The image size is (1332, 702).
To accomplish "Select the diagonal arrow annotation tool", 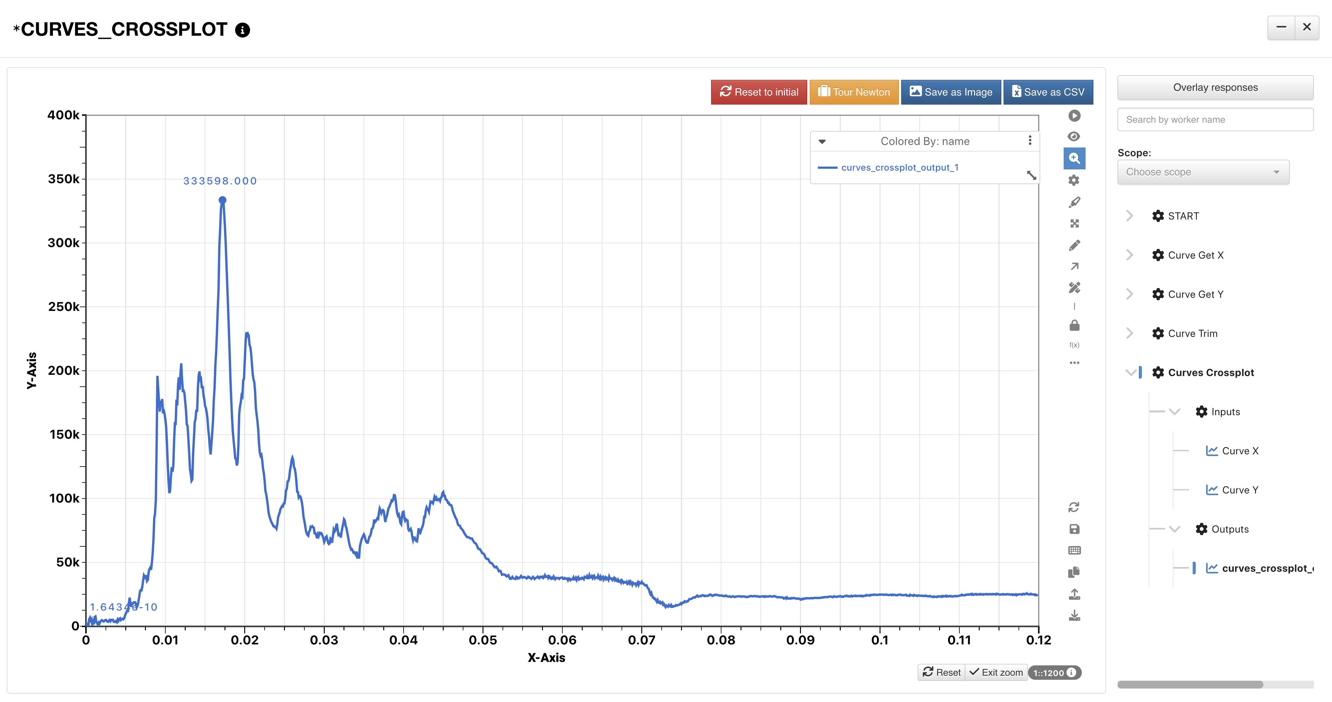I will point(1074,266).
